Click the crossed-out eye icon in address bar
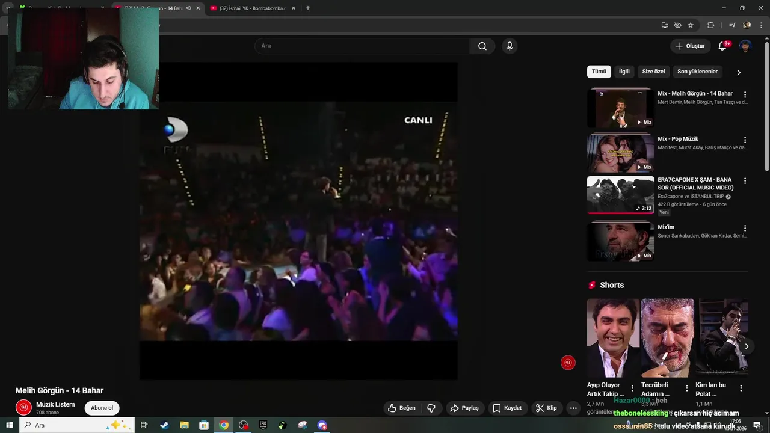Image resolution: width=770 pixels, height=433 pixels. tap(677, 25)
